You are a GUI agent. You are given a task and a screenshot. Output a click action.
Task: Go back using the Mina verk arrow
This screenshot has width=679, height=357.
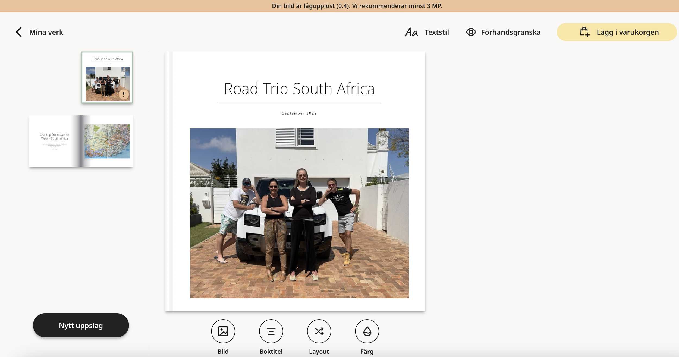(x=19, y=32)
